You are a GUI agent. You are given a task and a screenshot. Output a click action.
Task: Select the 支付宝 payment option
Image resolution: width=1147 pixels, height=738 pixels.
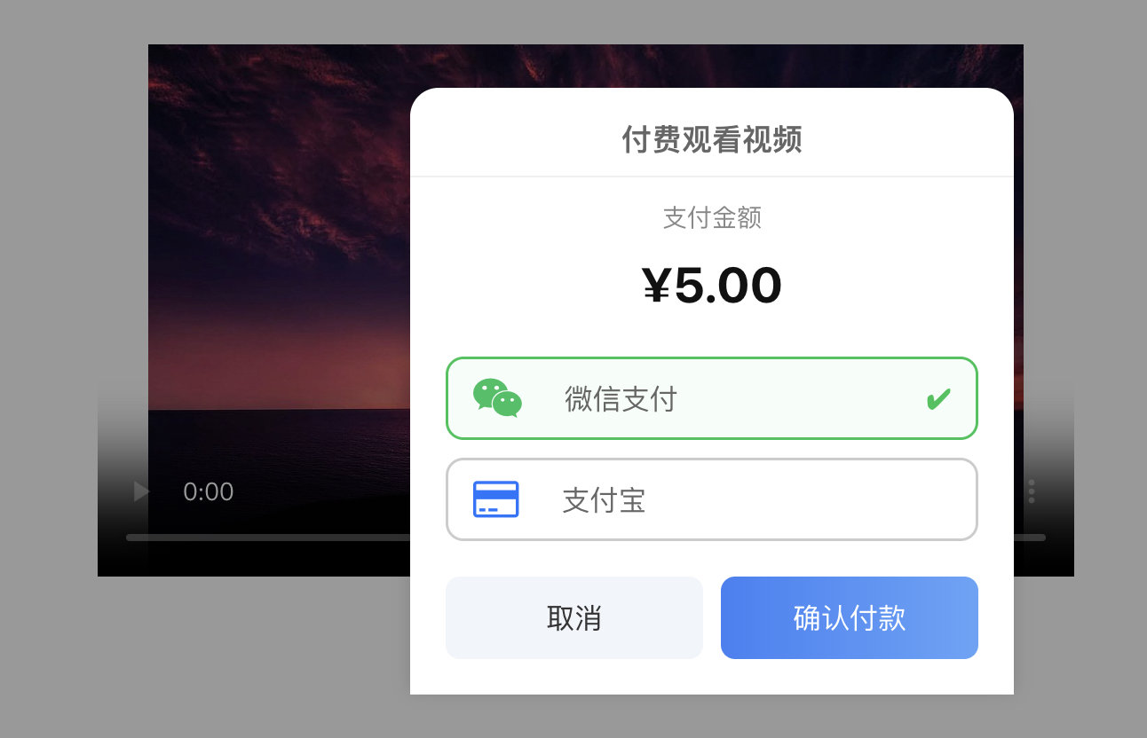pyautogui.click(x=712, y=499)
